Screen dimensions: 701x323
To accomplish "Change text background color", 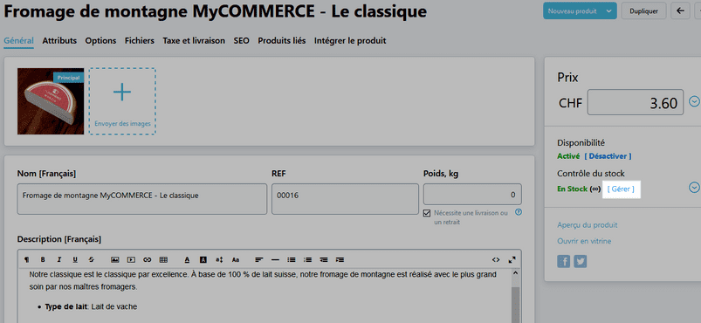I will coord(203,259).
